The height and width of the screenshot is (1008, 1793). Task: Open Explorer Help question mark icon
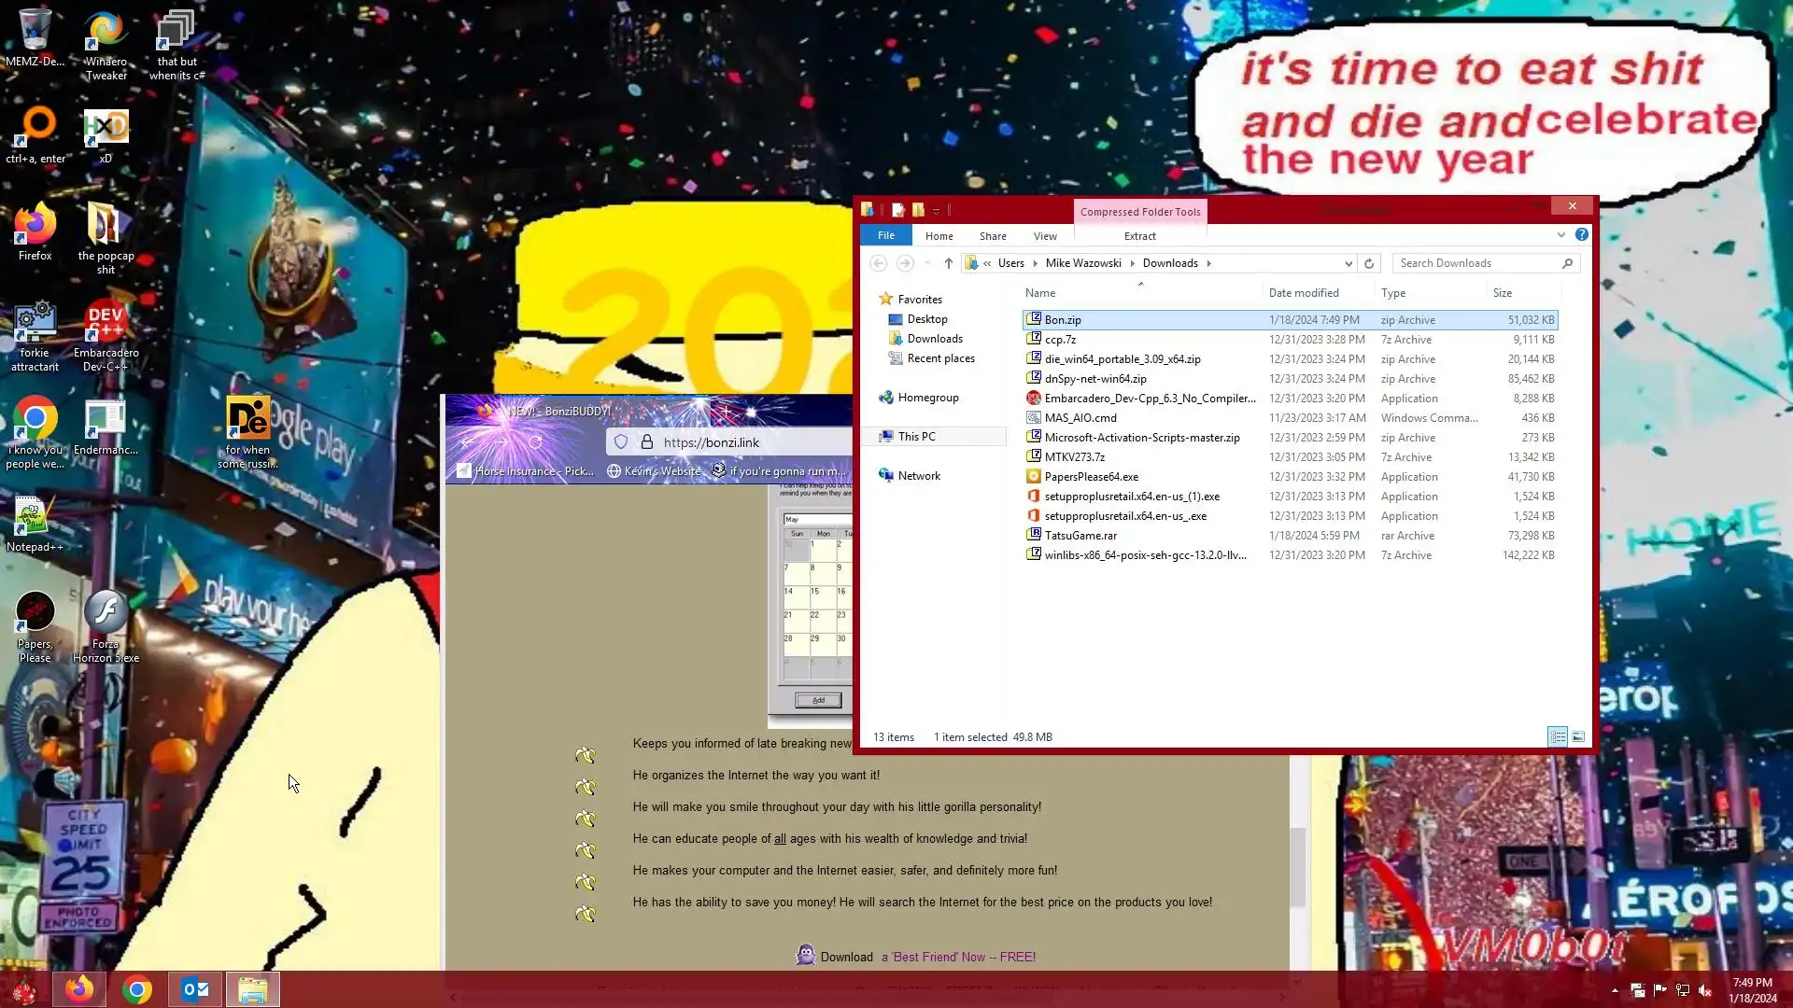(1581, 235)
